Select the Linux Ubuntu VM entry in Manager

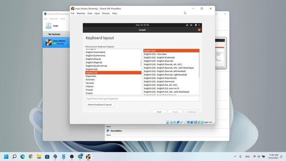56,42
